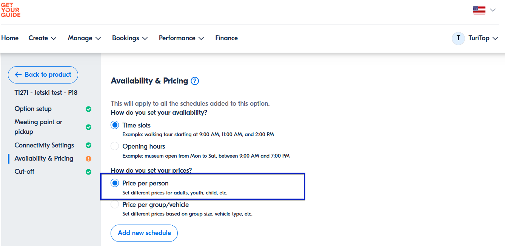Open the TuriTop account avatar
The image size is (505, 246).
458,38
